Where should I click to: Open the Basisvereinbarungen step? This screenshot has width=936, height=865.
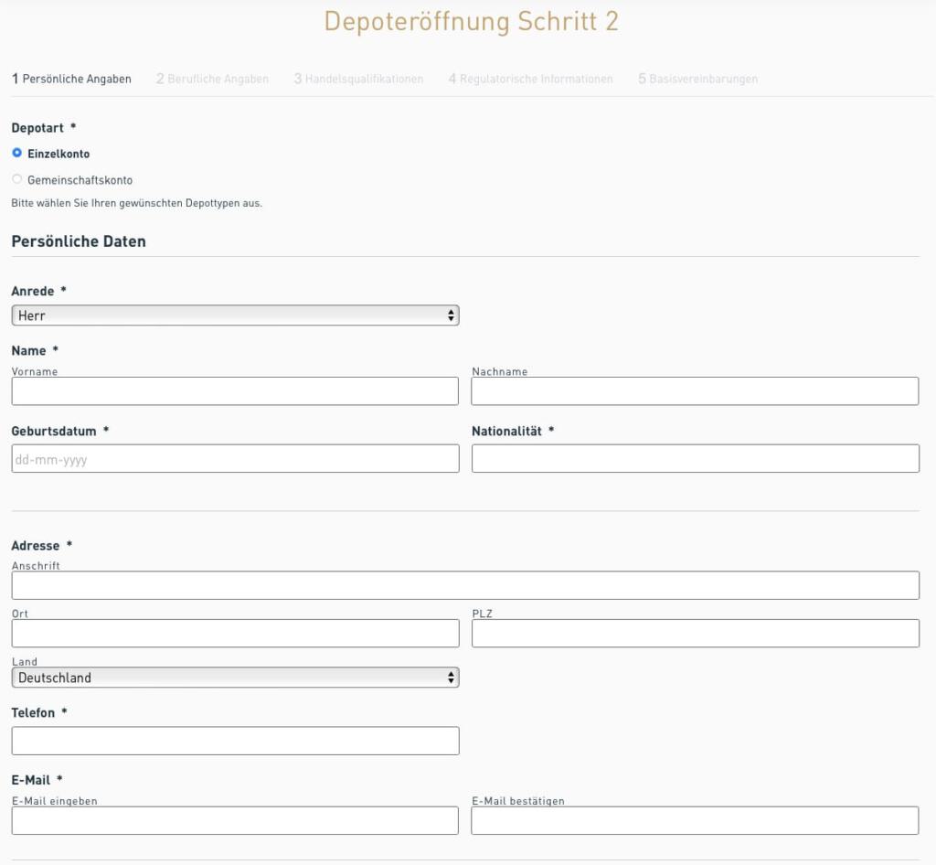pyautogui.click(x=700, y=79)
